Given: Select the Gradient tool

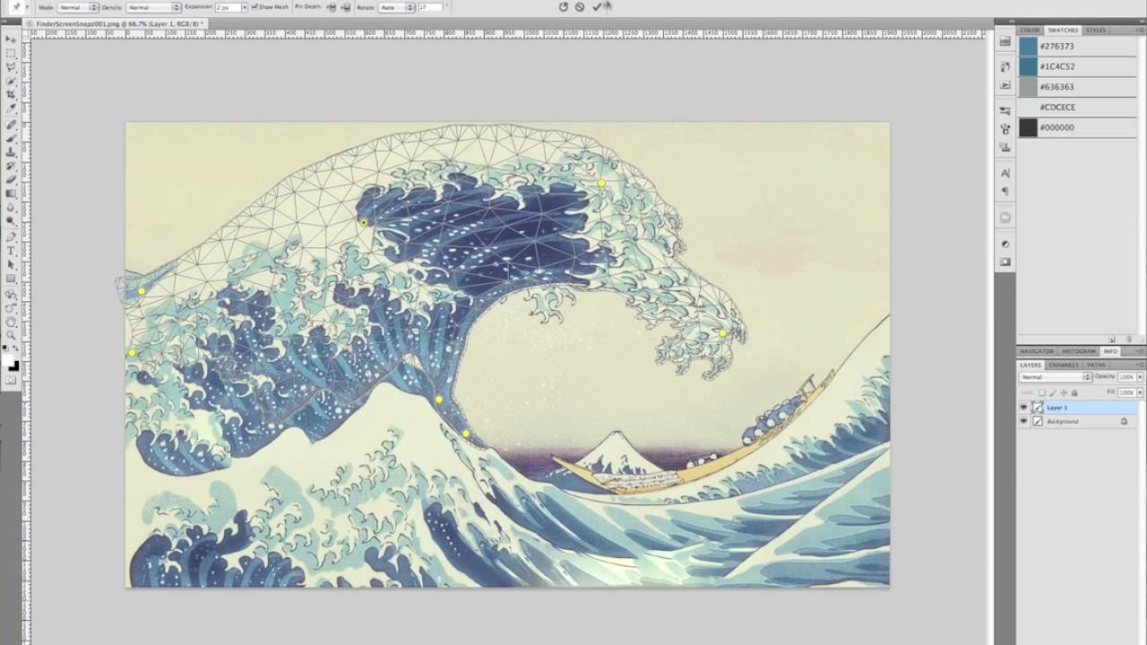Looking at the screenshot, I should click(x=11, y=193).
